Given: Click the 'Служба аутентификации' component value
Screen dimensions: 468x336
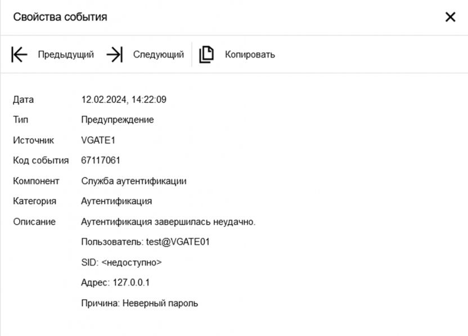Looking at the screenshot, I should (134, 181).
